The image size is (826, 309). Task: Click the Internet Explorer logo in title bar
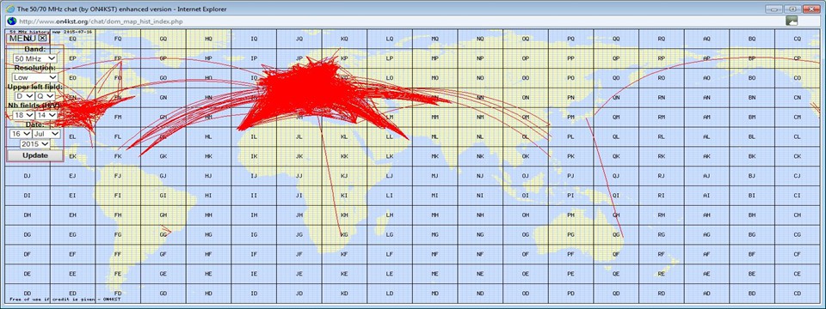[10, 9]
